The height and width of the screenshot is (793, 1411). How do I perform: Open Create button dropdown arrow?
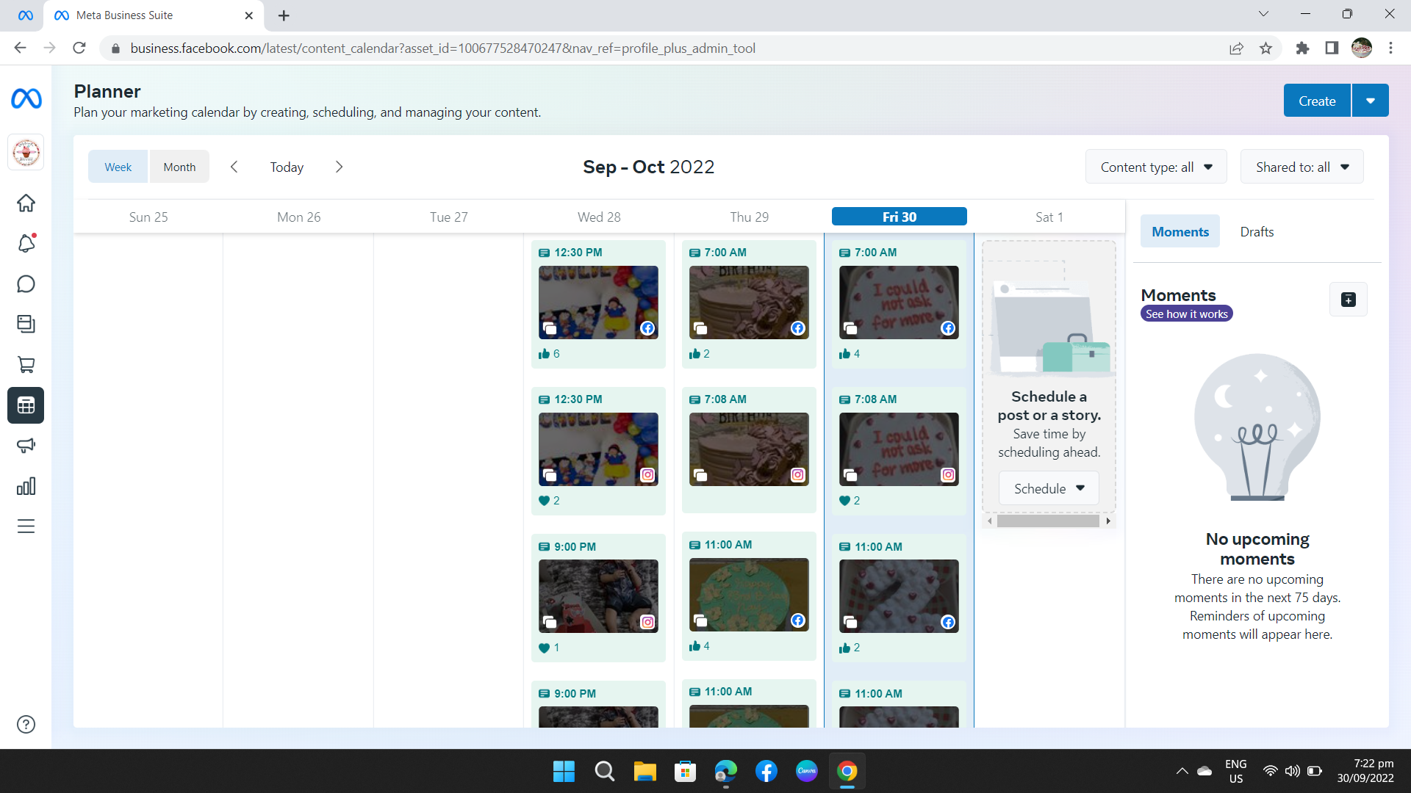tap(1370, 101)
